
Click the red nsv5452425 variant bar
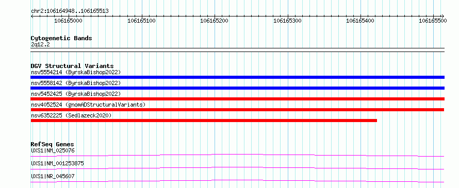tap(237, 99)
